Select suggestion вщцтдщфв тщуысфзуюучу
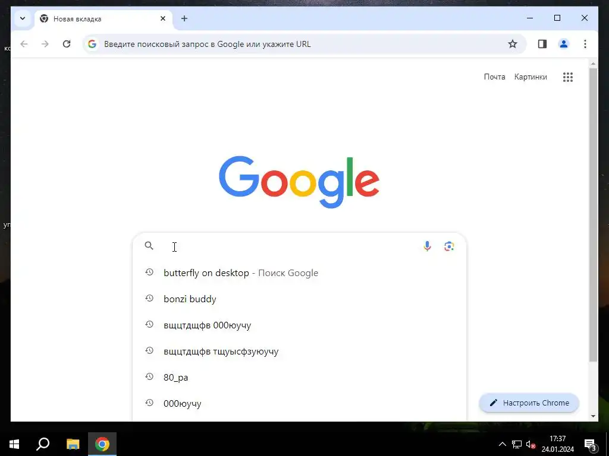609x456 pixels. [x=299, y=351]
